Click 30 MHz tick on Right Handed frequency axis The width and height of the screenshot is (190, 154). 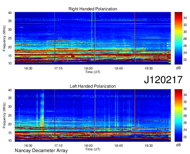click(x=10, y=30)
